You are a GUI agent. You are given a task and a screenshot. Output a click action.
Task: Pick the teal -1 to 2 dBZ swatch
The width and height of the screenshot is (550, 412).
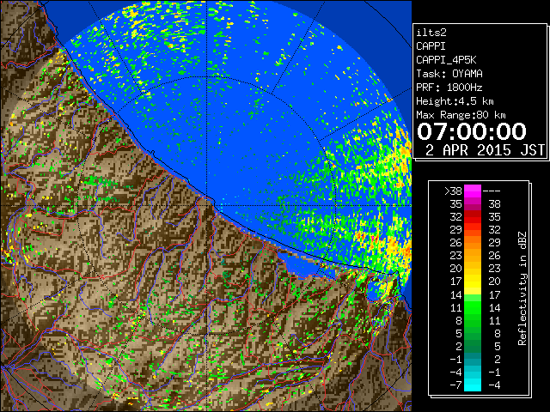pyautogui.click(x=473, y=359)
